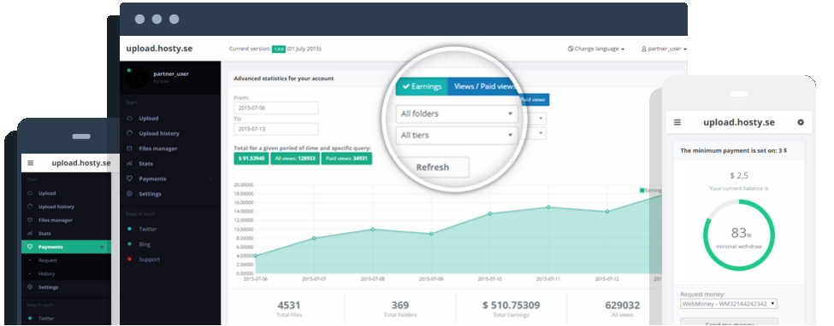834x326 pixels.
Task: Click the To date field 2015-07-13
Action: point(276,129)
